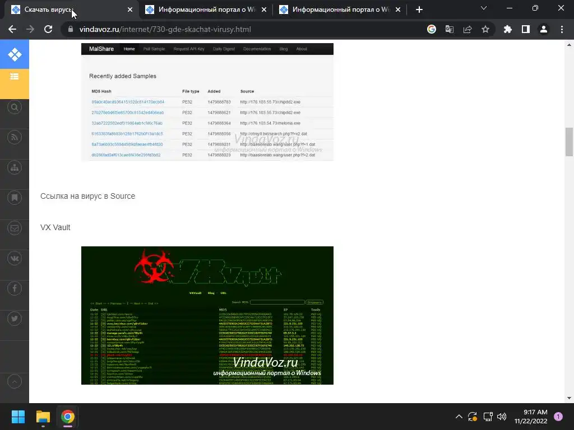The width and height of the screenshot is (574, 430).
Task: Open the Windows Start menu
Action: (18, 417)
